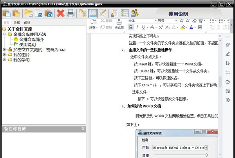Click the rocket icon in right sidebar

click(x=228, y=45)
